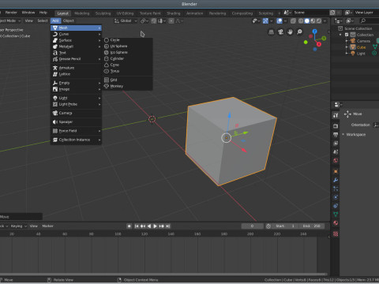Open the overlays options dropdown arrow
The width and height of the screenshot is (379, 284).
(x=285, y=21)
